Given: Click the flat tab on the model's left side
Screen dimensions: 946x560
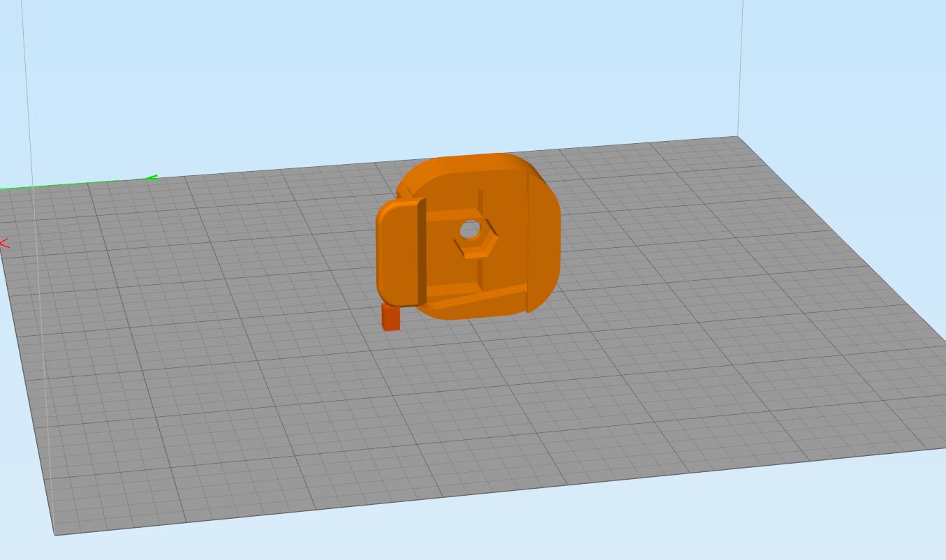Looking at the screenshot, I should coord(401,253).
